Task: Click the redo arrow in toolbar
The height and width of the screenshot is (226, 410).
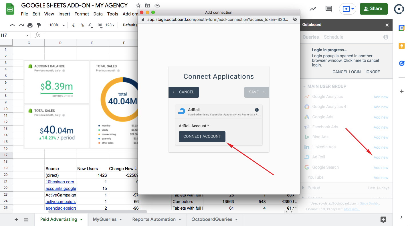Action: coord(21,25)
